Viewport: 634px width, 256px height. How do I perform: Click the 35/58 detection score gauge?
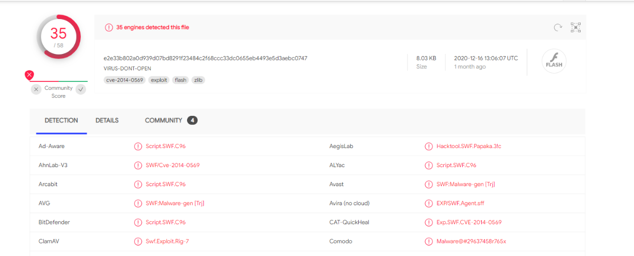click(x=58, y=36)
